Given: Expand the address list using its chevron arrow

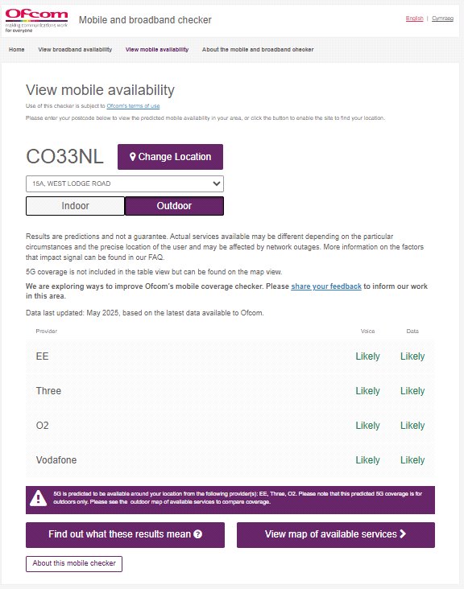Looking at the screenshot, I should coord(216,183).
